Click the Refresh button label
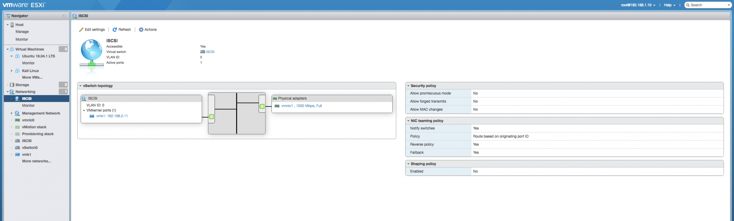 click(x=125, y=30)
